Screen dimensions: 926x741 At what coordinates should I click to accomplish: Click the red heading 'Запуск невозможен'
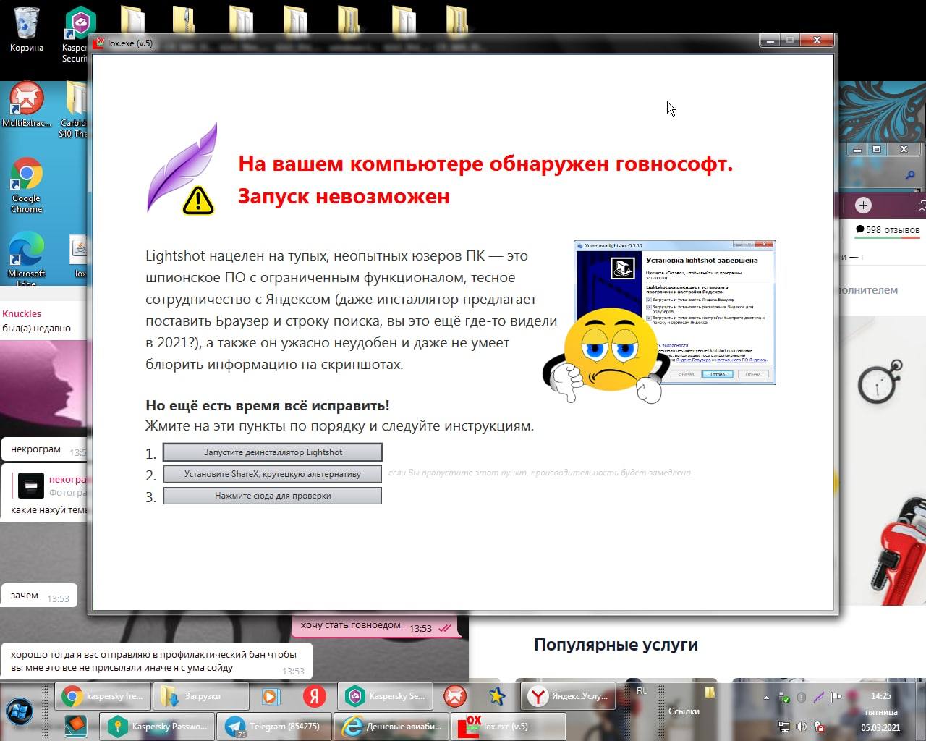click(344, 196)
